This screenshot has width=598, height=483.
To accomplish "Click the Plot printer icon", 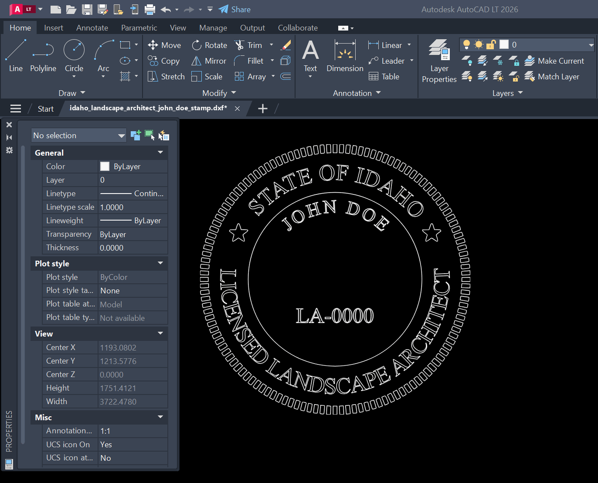I will tap(150, 9).
